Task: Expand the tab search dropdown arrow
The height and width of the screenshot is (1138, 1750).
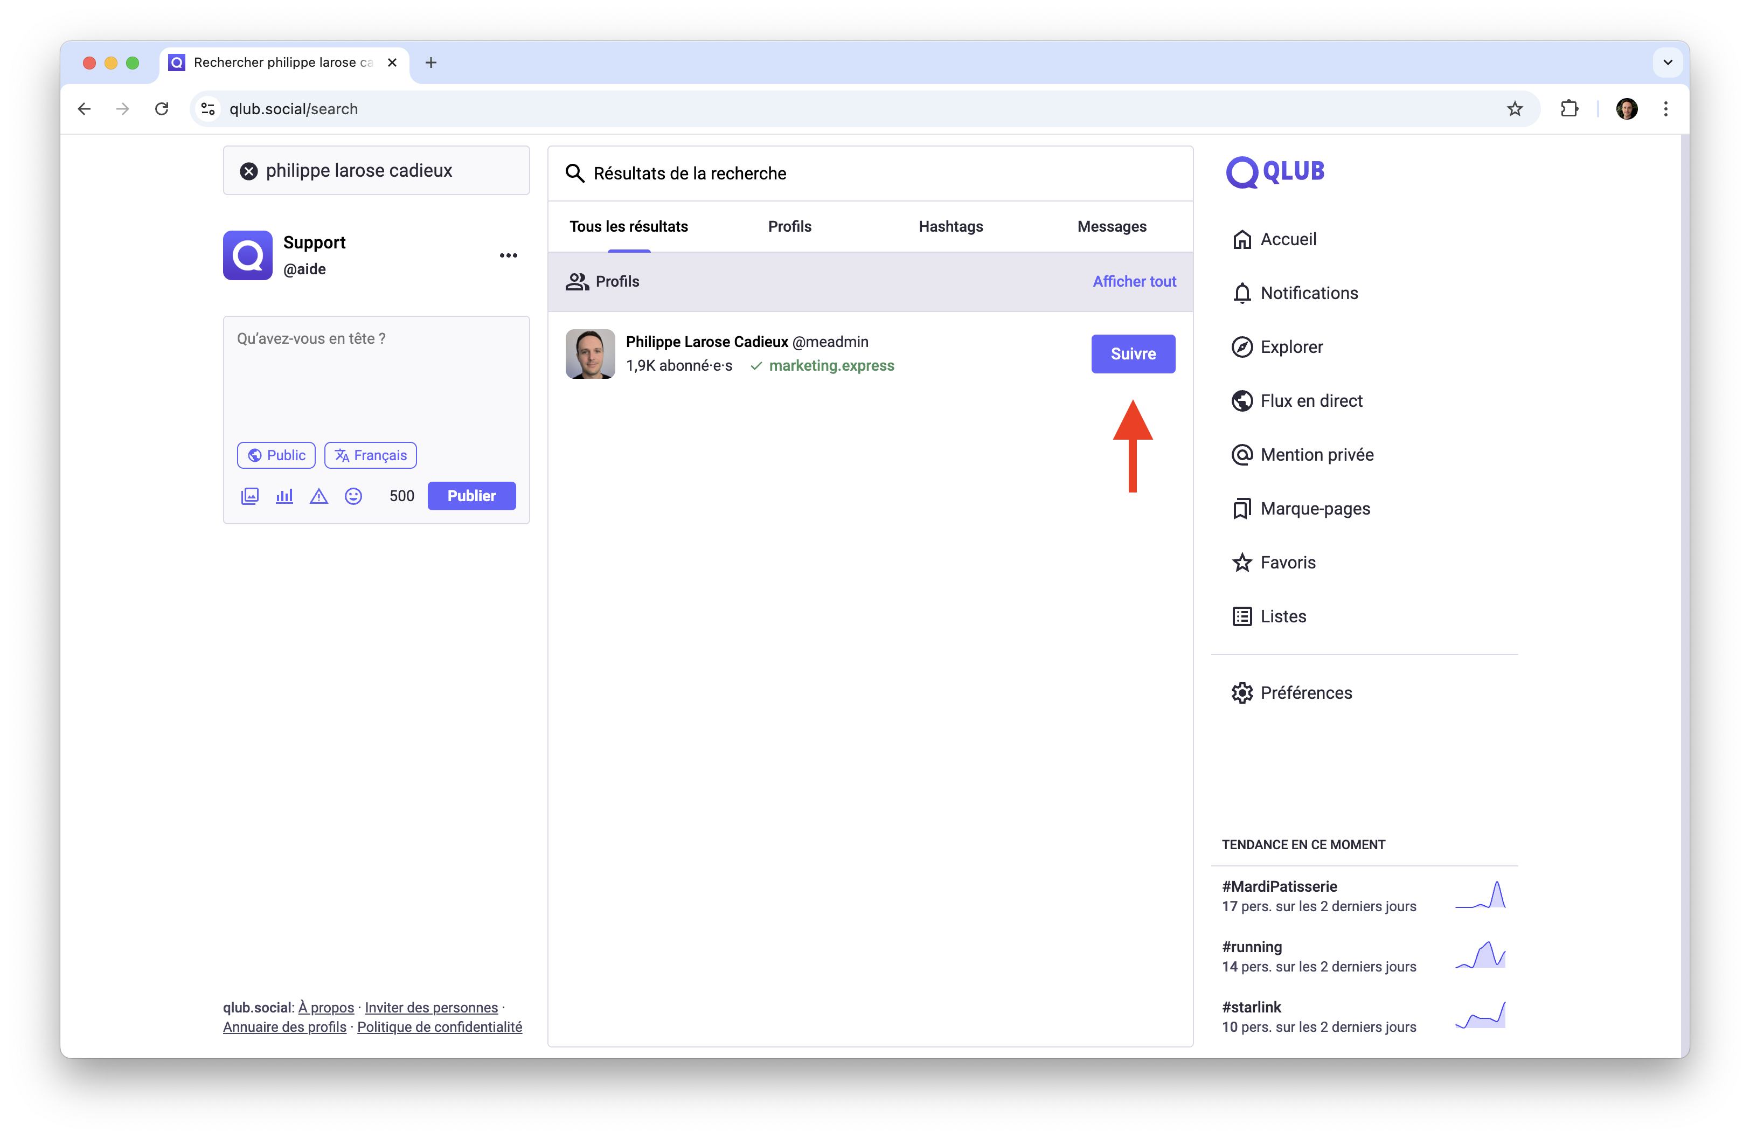Action: click(x=1668, y=63)
